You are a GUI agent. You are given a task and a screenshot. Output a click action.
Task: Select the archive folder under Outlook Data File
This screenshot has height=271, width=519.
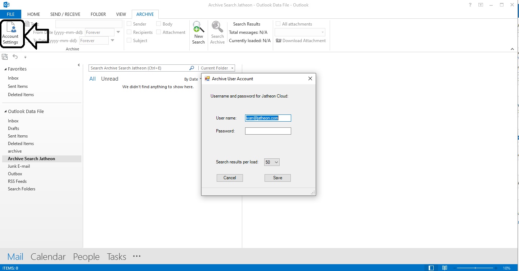[15, 151]
